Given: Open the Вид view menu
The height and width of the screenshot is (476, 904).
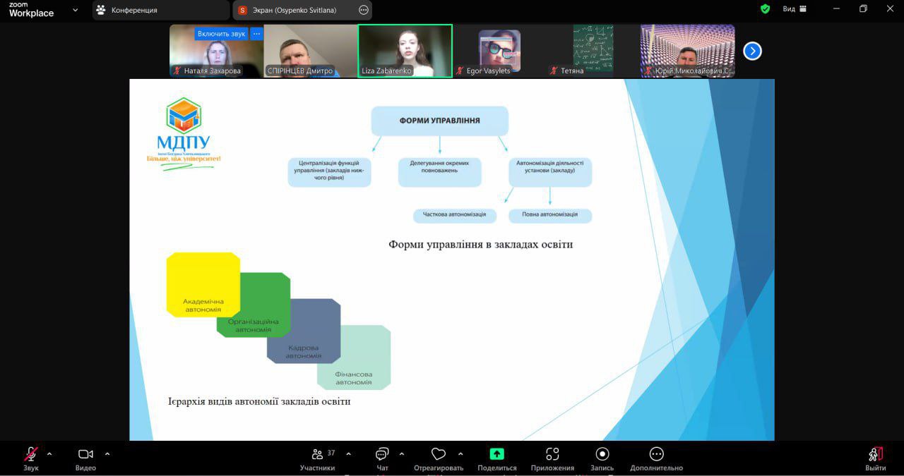Looking at the screenshot, I should pos(794,9).
